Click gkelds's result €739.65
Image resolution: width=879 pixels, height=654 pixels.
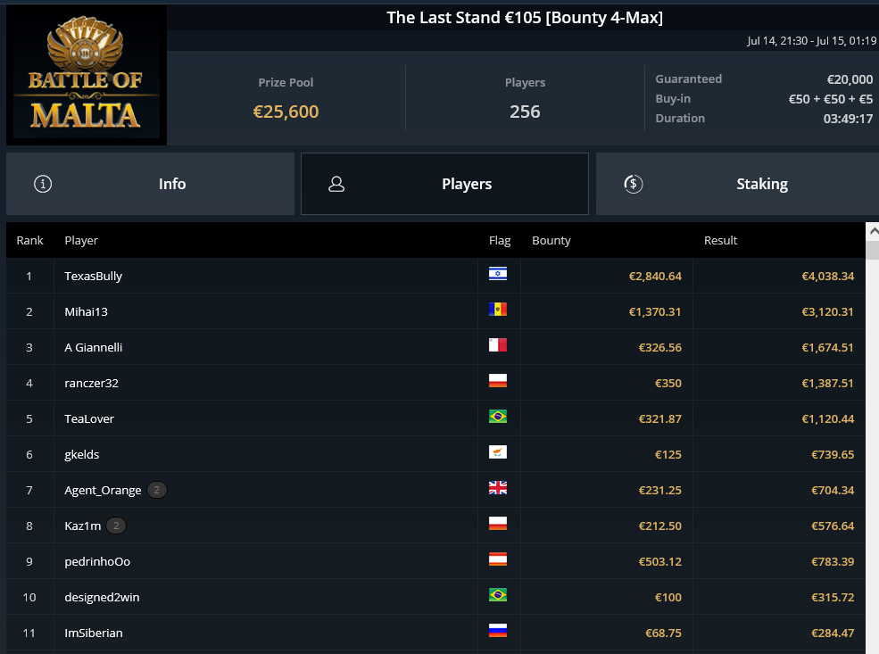click(833, 454)
